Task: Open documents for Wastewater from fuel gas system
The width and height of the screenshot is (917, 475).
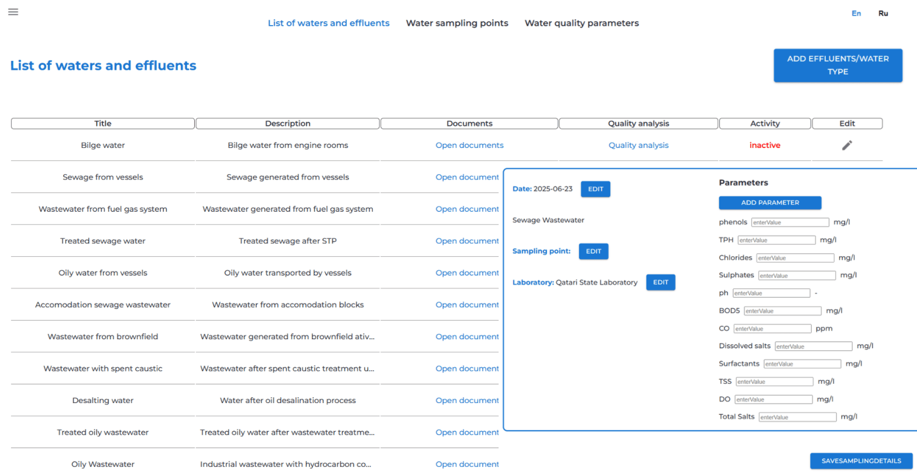Action: point(467,209)
